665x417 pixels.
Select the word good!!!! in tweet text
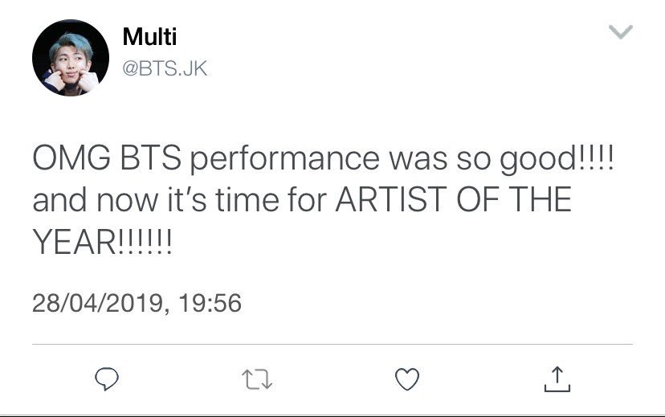pos(557,159)
